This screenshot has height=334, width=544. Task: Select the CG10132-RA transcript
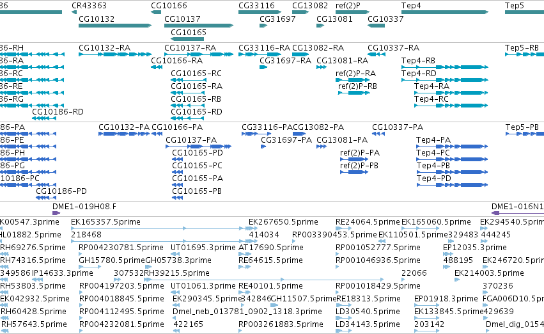tap(115, 54)
